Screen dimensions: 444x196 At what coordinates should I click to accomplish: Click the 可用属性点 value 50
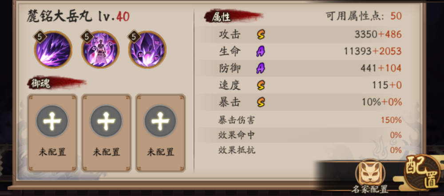coord(396,16)
